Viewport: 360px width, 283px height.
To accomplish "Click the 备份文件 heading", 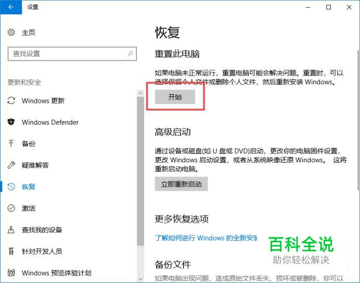I will 173,264.
